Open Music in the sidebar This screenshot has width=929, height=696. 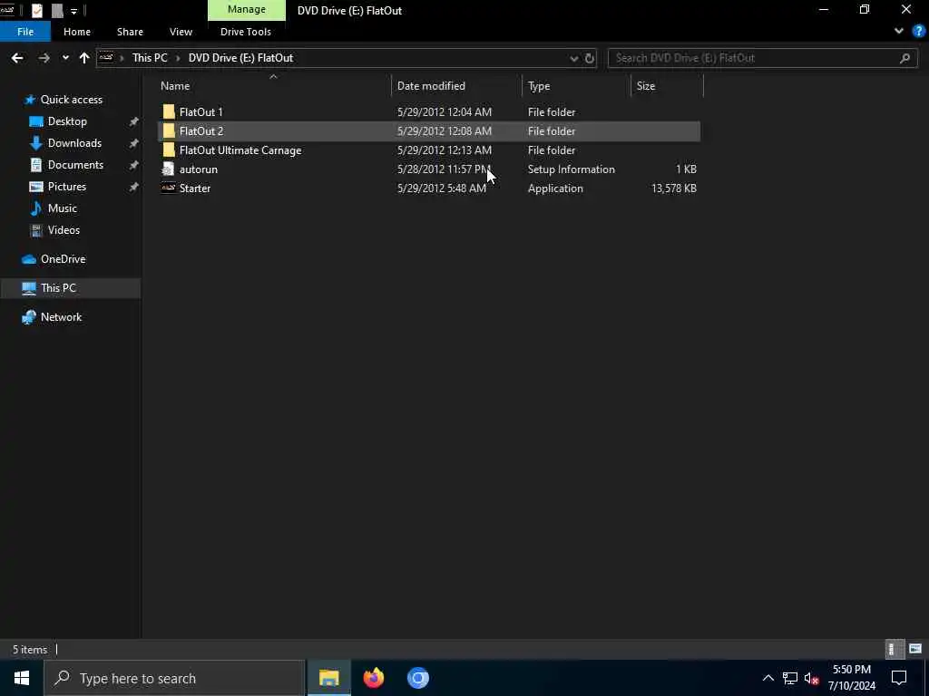tap(63, 208)
